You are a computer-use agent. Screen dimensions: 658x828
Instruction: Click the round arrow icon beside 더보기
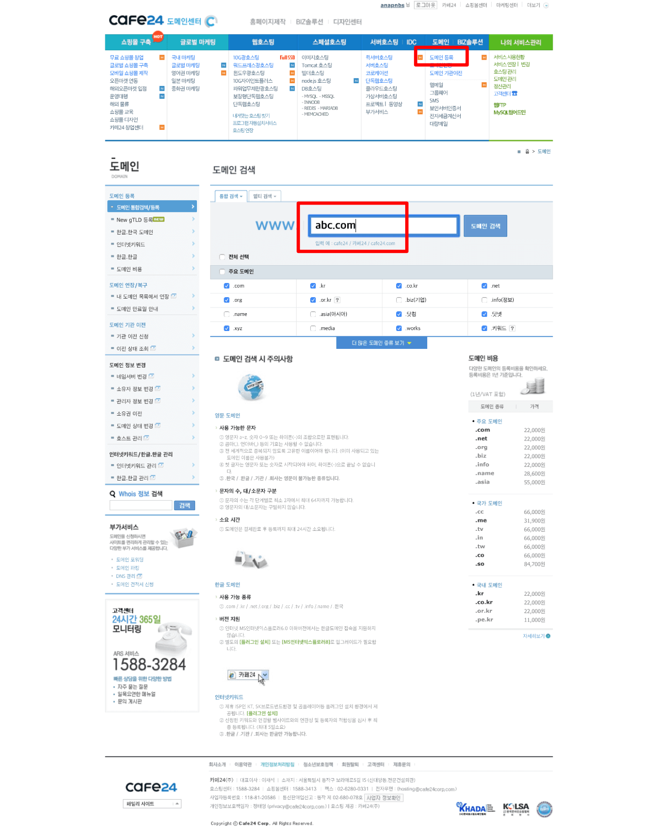pyautogui.click(x=546, y=6)
